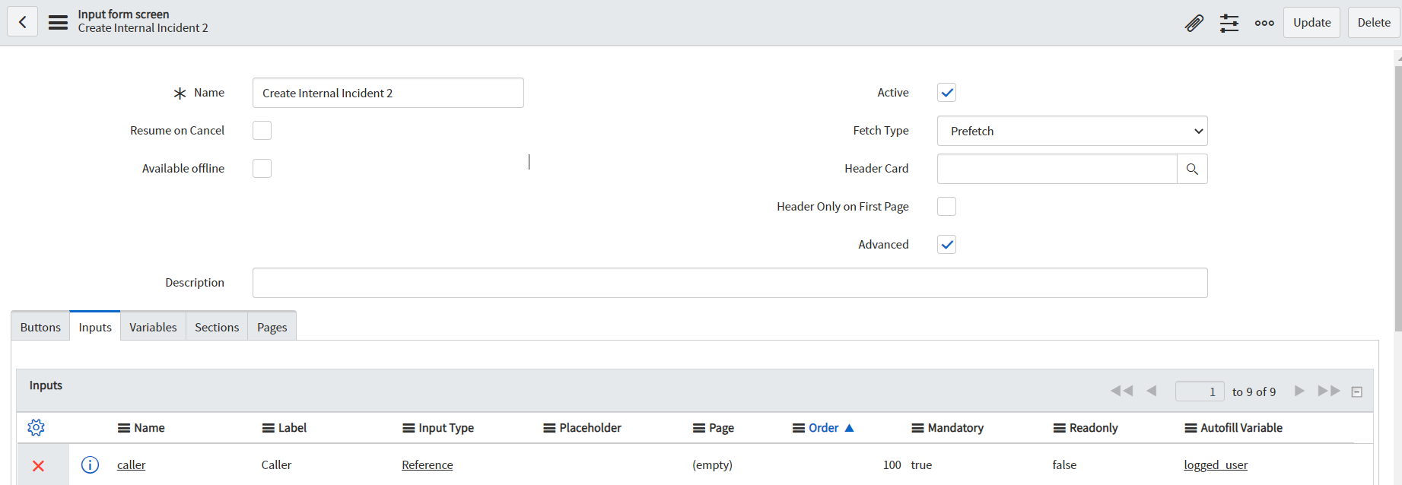Screen dimensions: 1402x485
Task: Open the Autofill Variable column menu icon
Action: point(1191,428)
